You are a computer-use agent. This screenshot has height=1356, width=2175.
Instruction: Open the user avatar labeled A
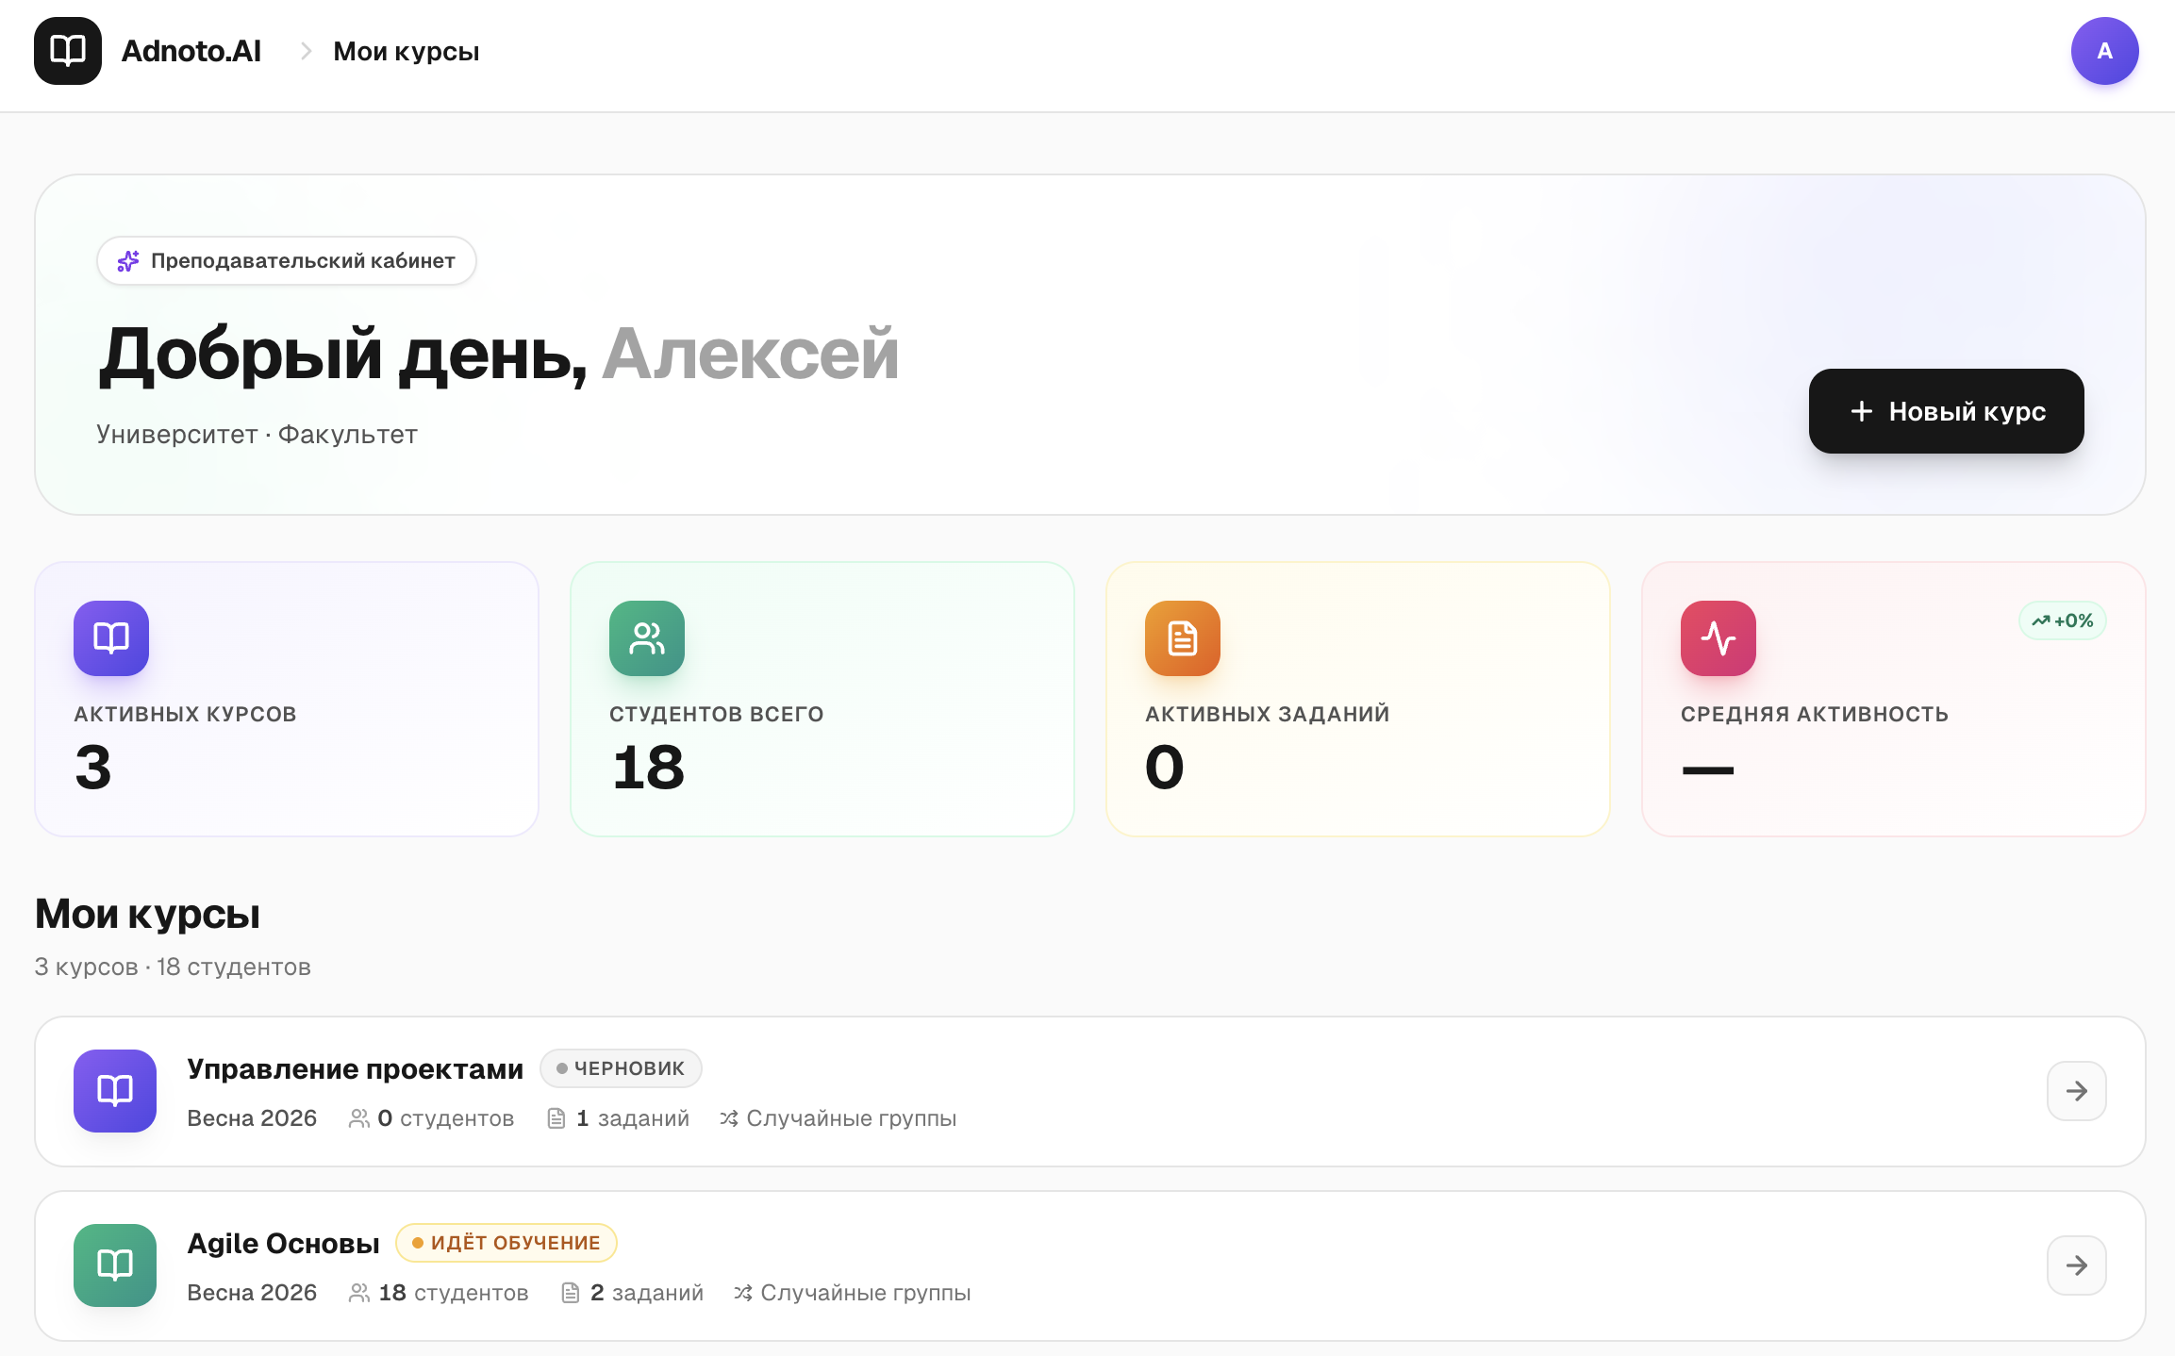2104,51
